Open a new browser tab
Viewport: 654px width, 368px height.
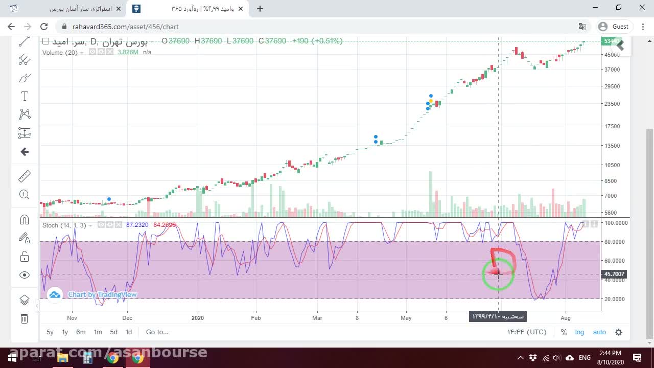tap(260, 9)
